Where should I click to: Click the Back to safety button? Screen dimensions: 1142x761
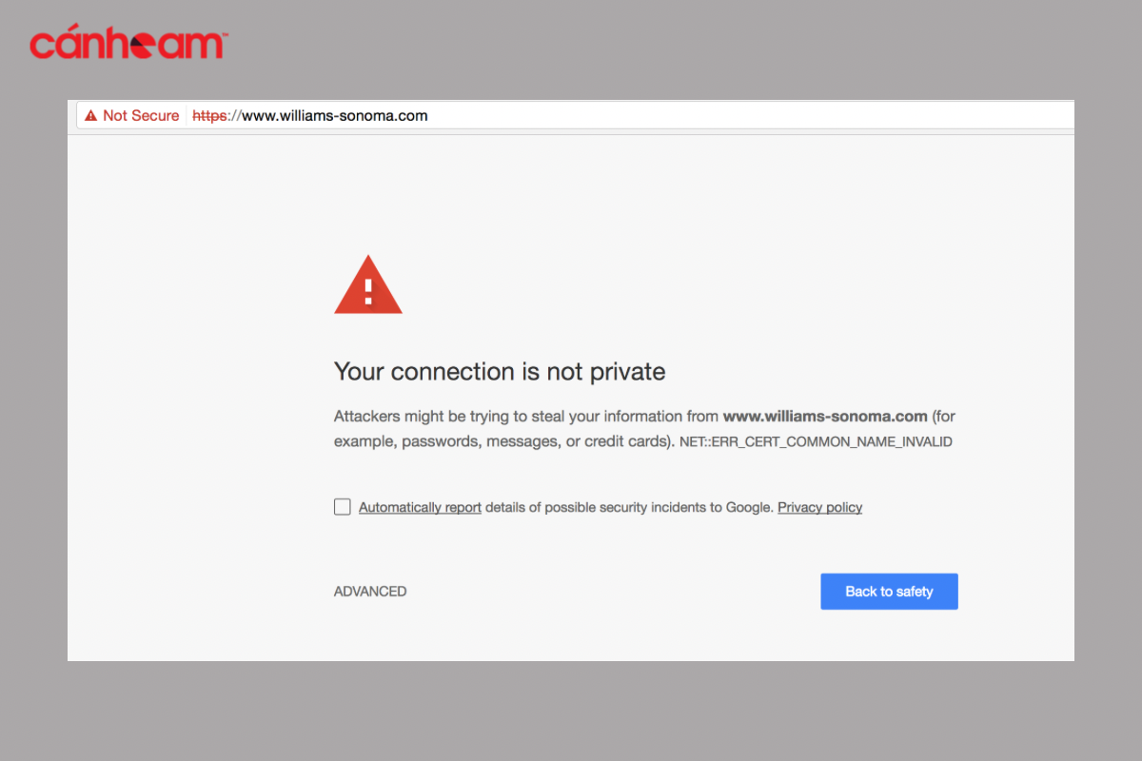click(x=889, y=592)
